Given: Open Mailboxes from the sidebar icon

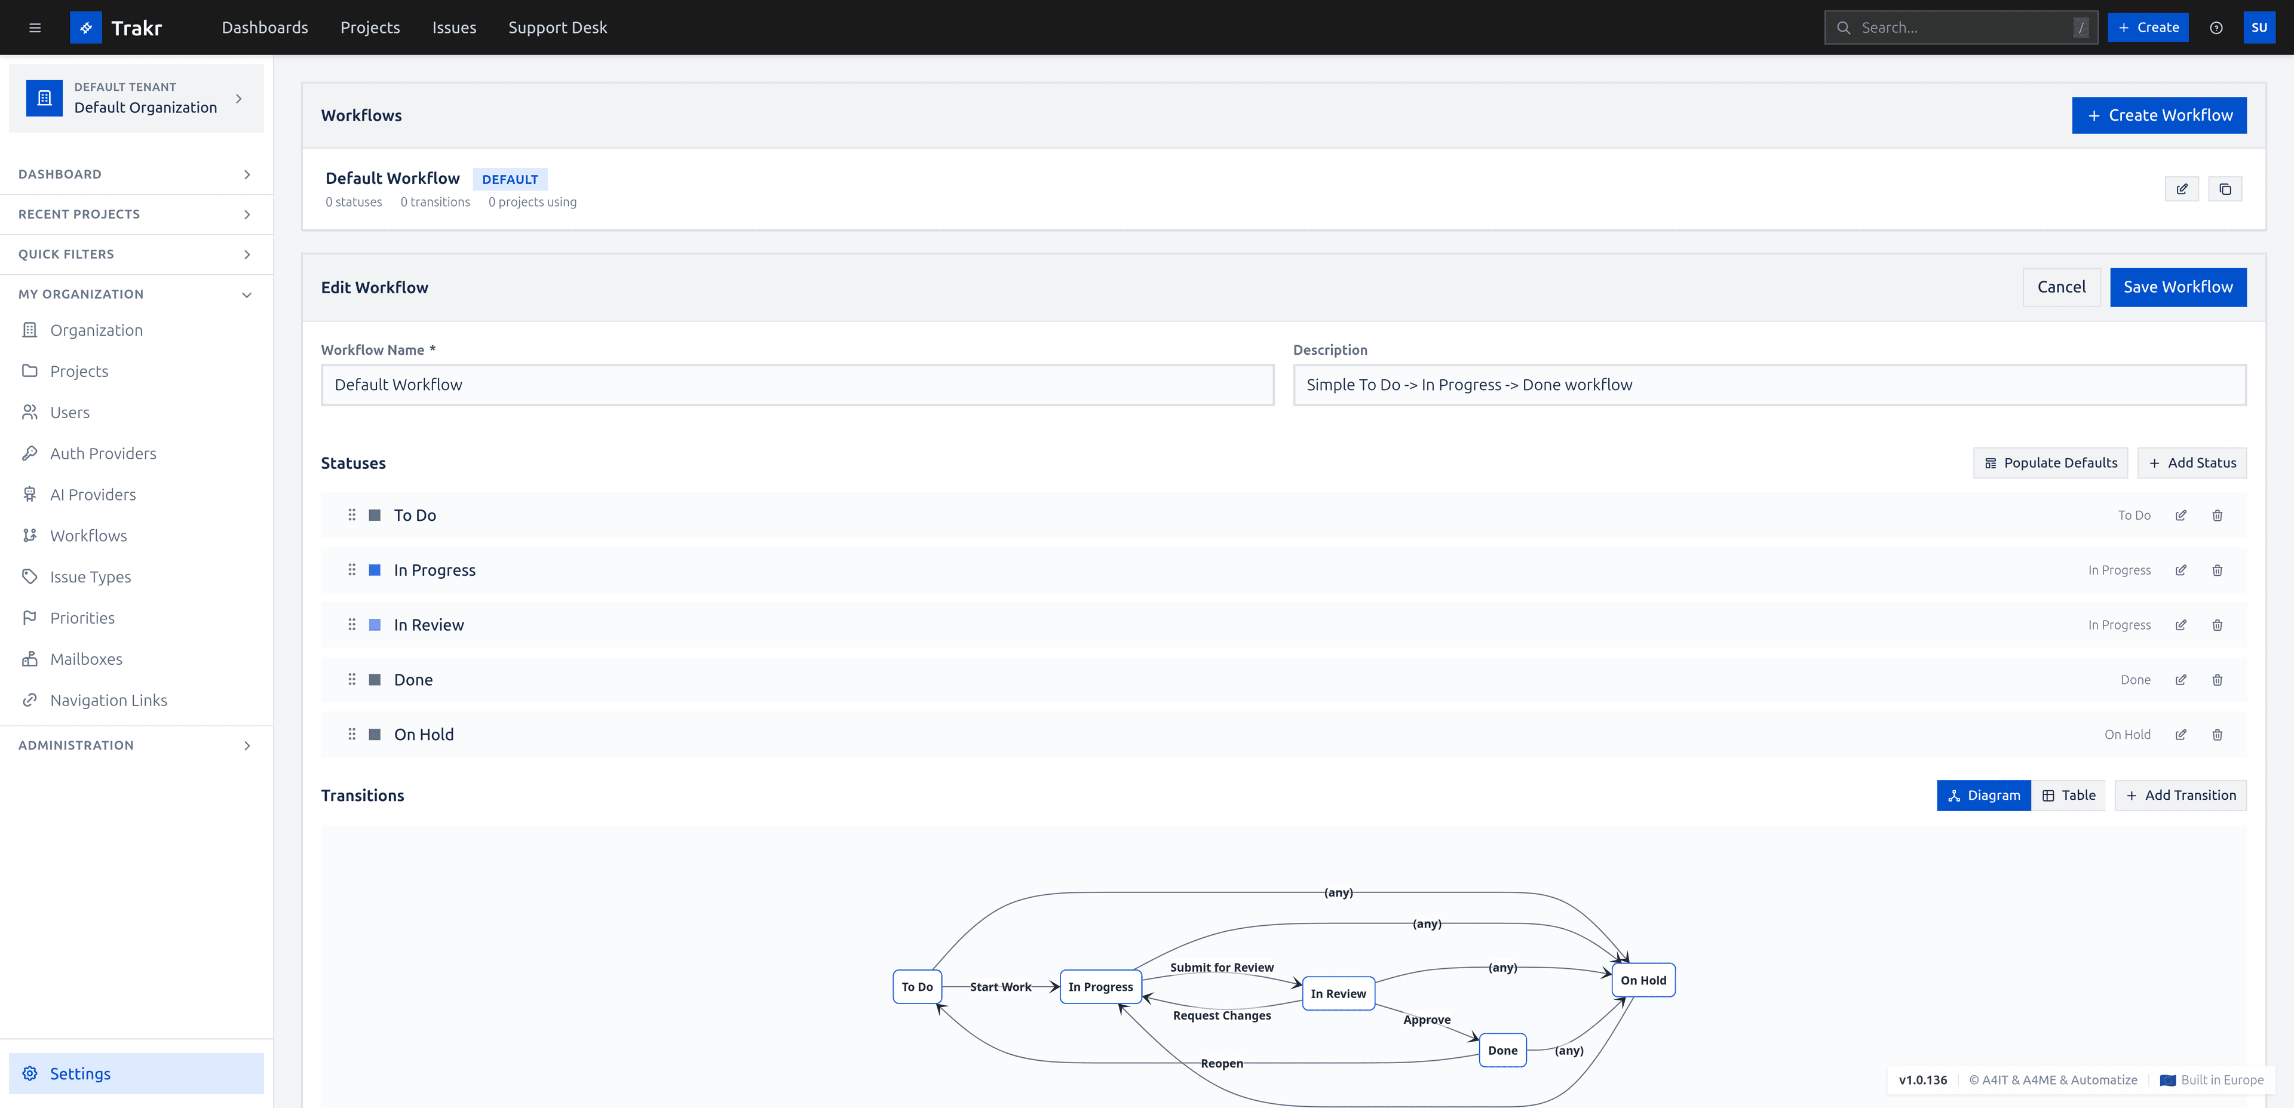Looking at the screenshot, I should 29,658.
